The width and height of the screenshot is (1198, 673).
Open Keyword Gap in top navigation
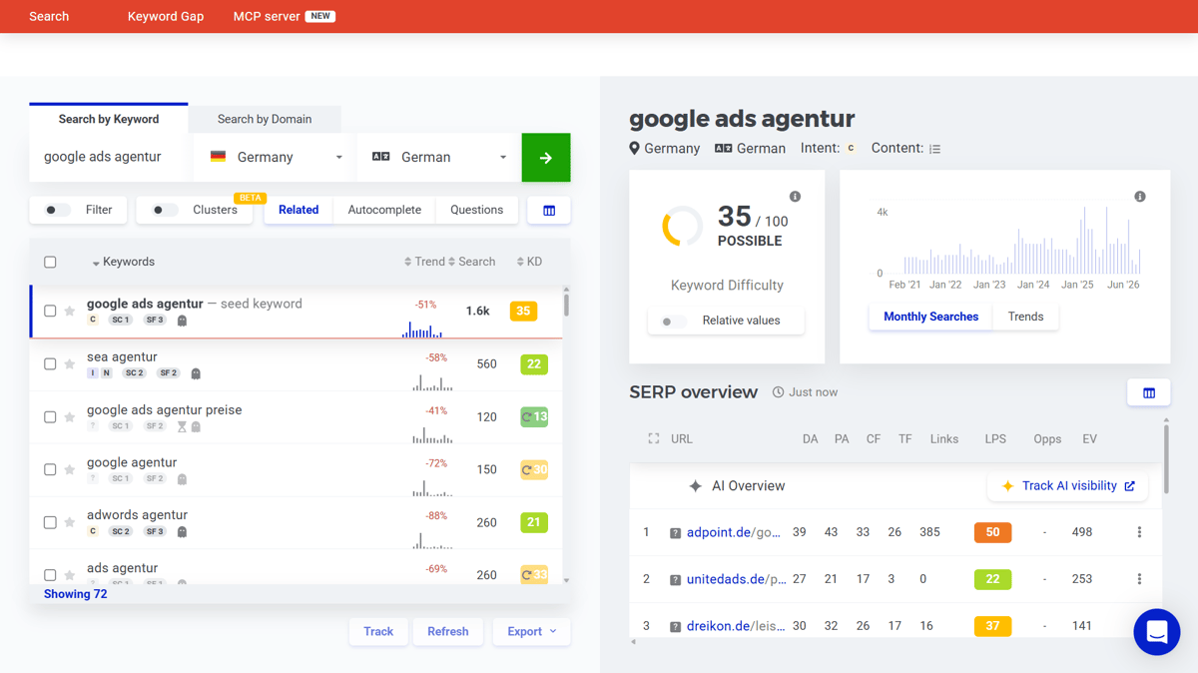[166, 17]
